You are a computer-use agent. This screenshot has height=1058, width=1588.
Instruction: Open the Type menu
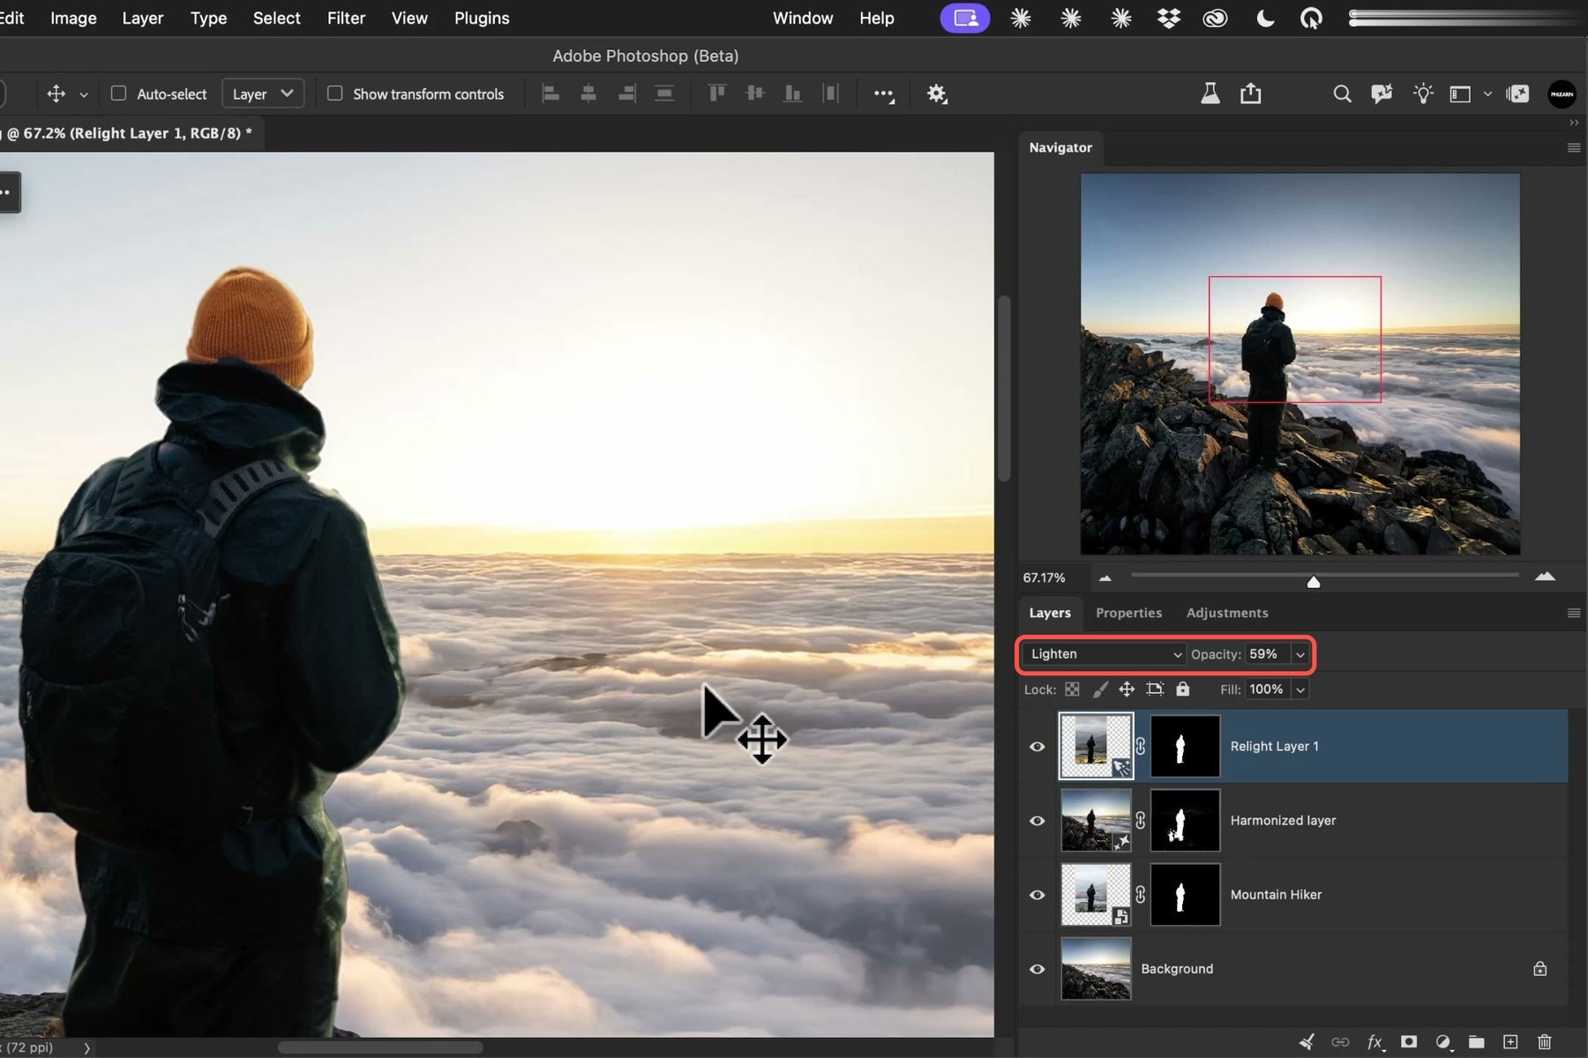pyautogui.click(x=208, y=18)
